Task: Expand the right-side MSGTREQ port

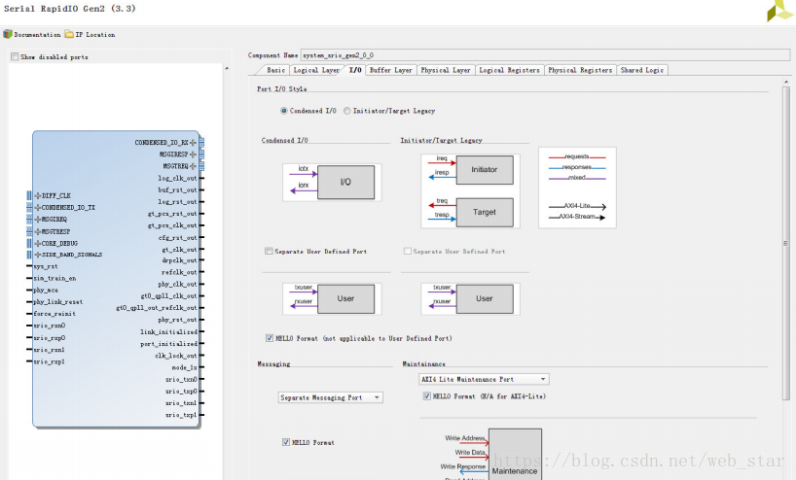Action: point(193,166)
